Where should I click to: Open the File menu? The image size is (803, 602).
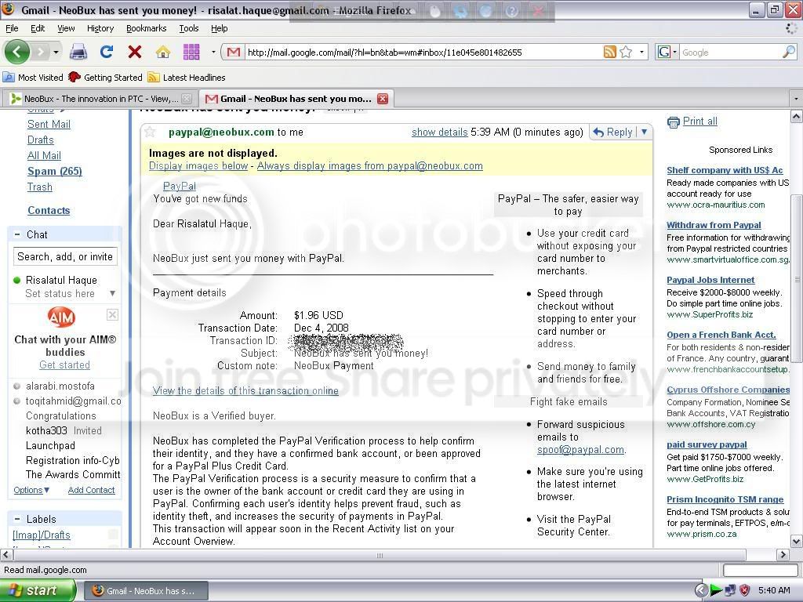pos(12,28)
